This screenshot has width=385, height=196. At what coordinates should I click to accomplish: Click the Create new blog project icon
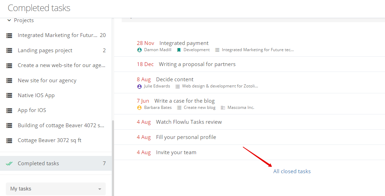[x=179, y=108]
